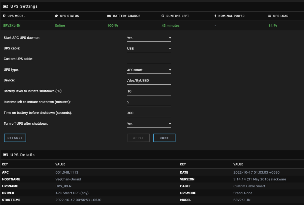Click the DEFAULT button

pos(15,138)
